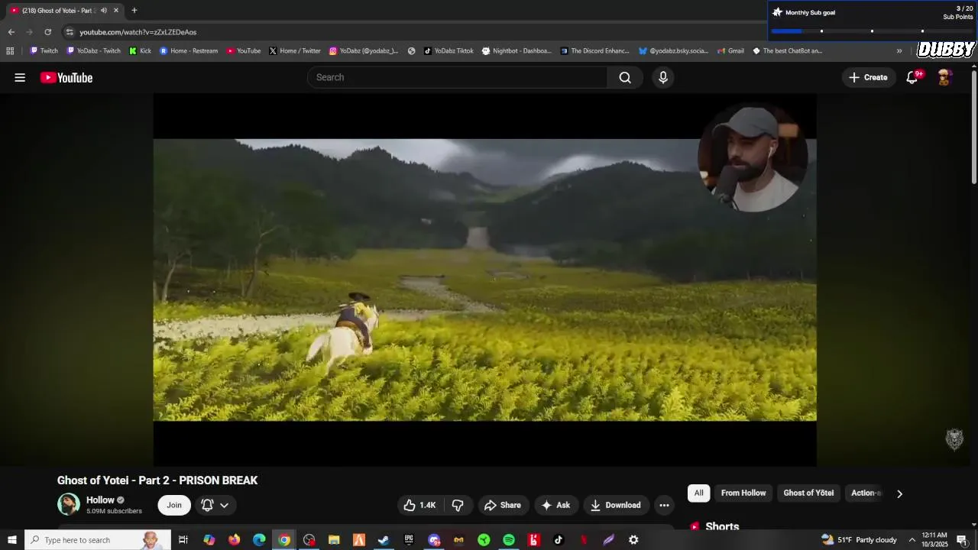This screenshot has height=550, width=978.
Task: Click into the YouTube search field
Action: click(x=457, y=77)
